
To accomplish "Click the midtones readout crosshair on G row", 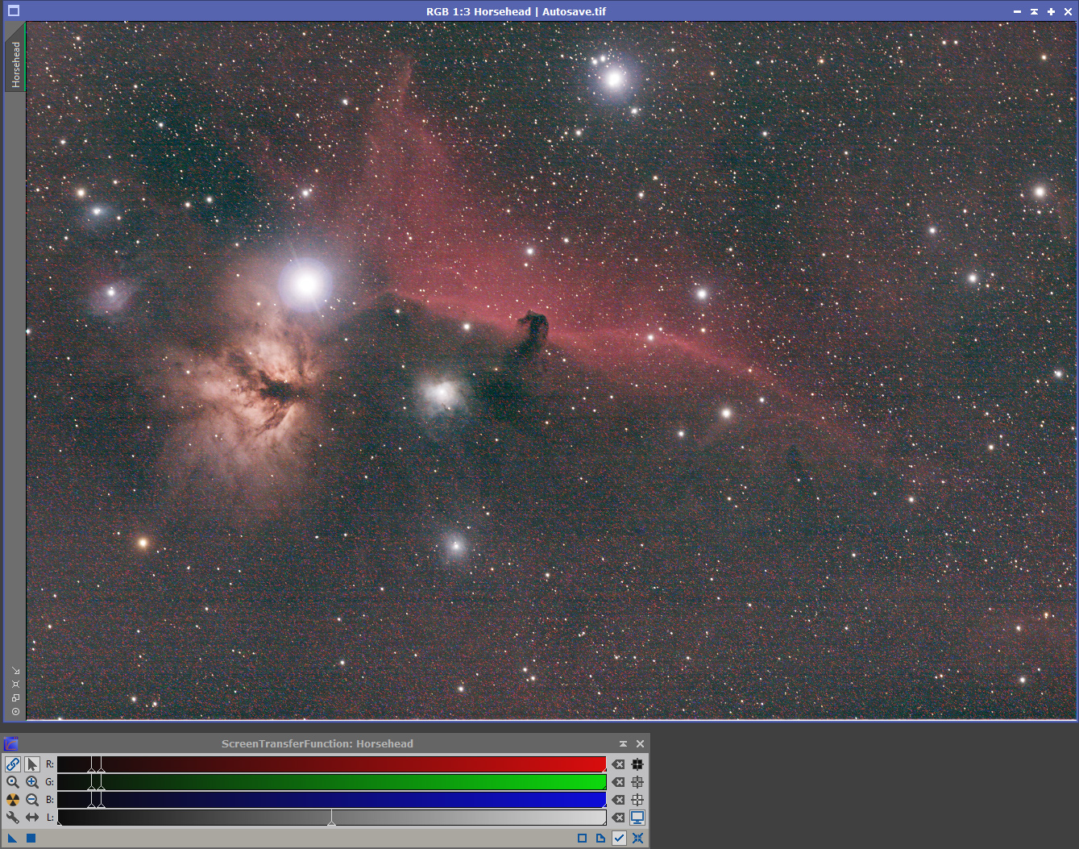I will pos(637,782).
